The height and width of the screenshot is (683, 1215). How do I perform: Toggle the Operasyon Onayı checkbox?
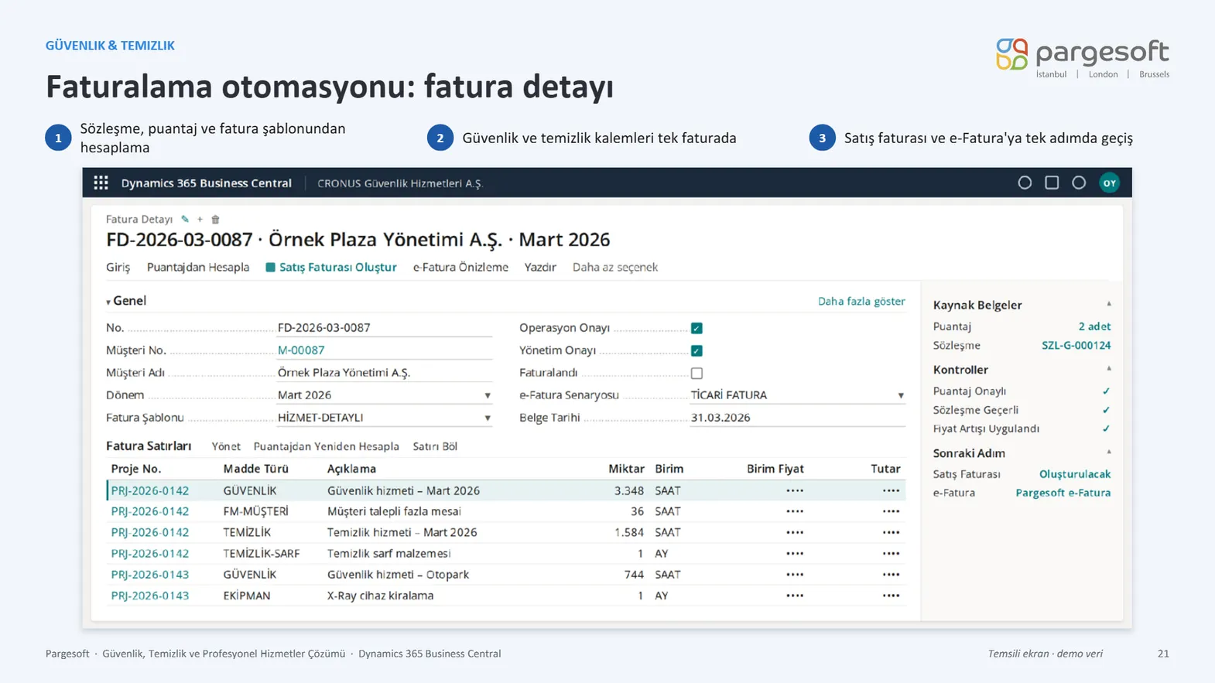click(x=696, y=328)
